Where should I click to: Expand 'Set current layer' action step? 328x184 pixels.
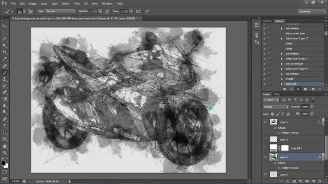pyautogui.click(x=281, y=64)
